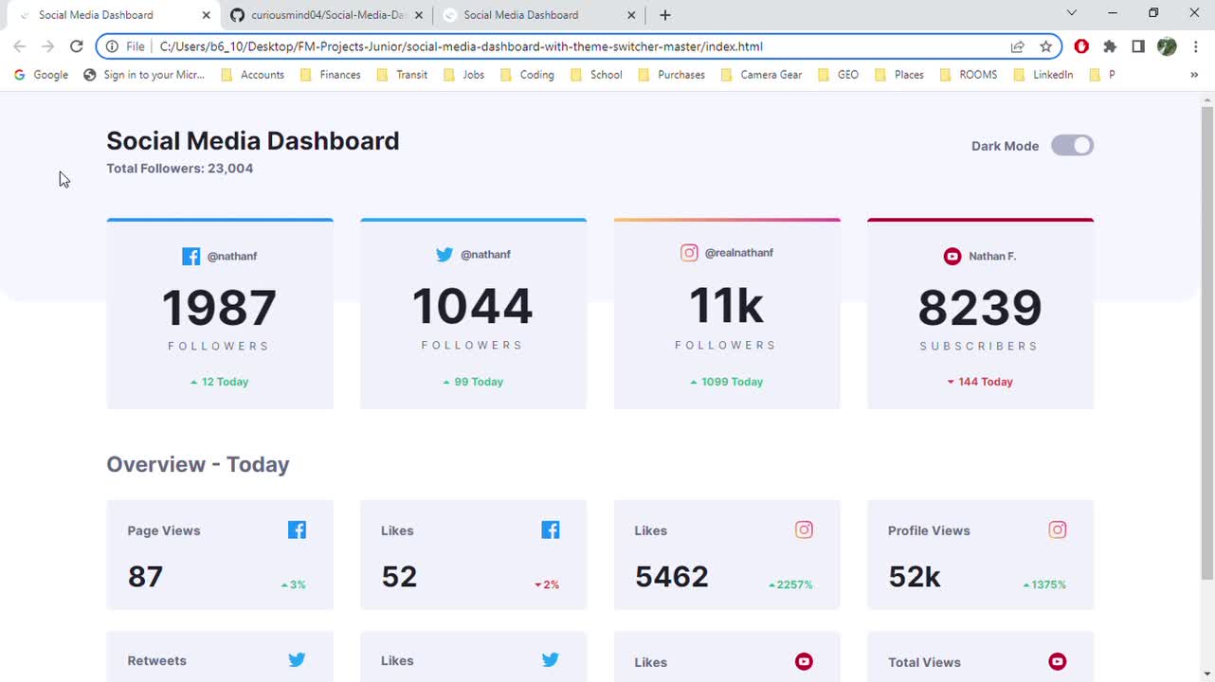
Task: Click the Twitter bird icon beside @nathanf
Action: click(444, 255)
